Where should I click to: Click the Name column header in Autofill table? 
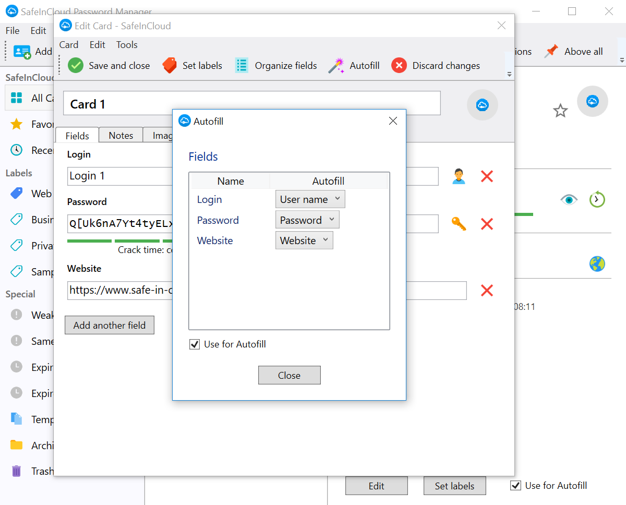pyautogui.click(x=231, y=181)
